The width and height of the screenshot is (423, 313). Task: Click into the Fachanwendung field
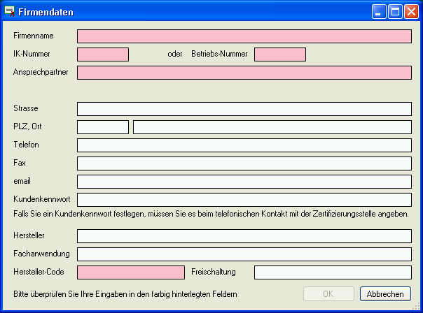click(244, 254)
